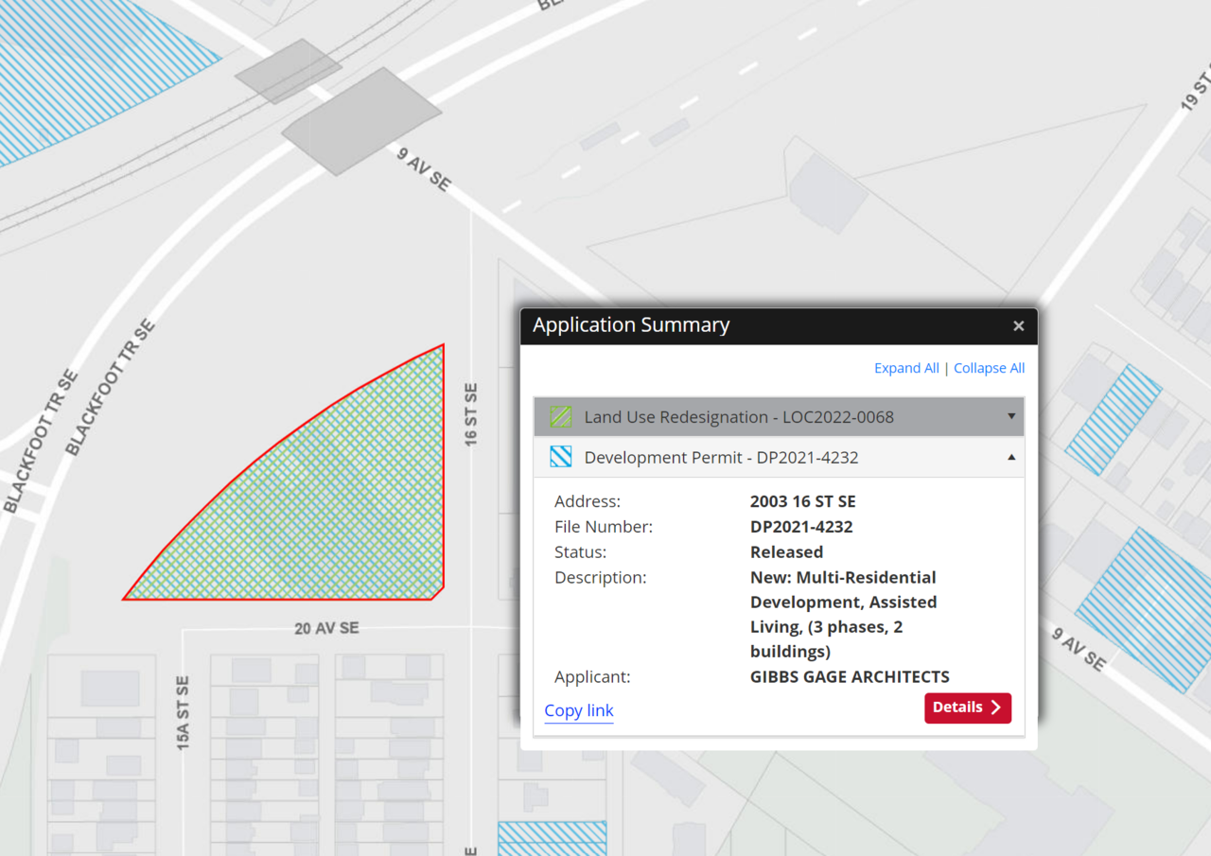
Task: Click the address value 2003 16 ST SE
Action: point(802,501)
